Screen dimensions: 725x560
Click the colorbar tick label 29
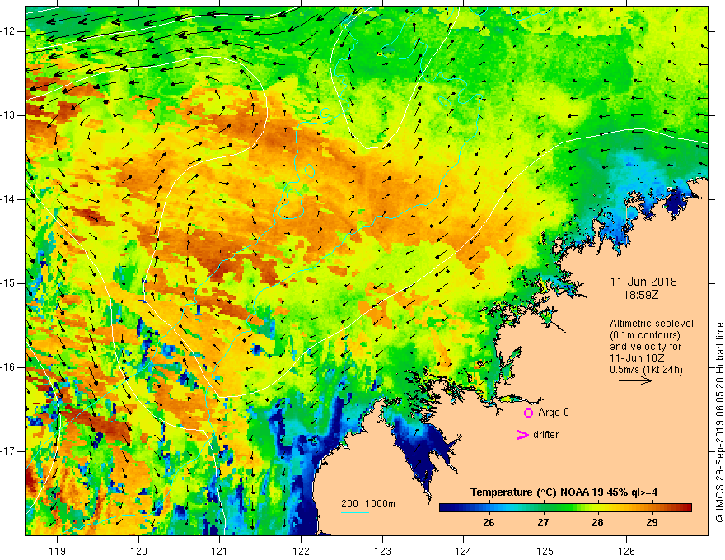[x=652, y=523]
